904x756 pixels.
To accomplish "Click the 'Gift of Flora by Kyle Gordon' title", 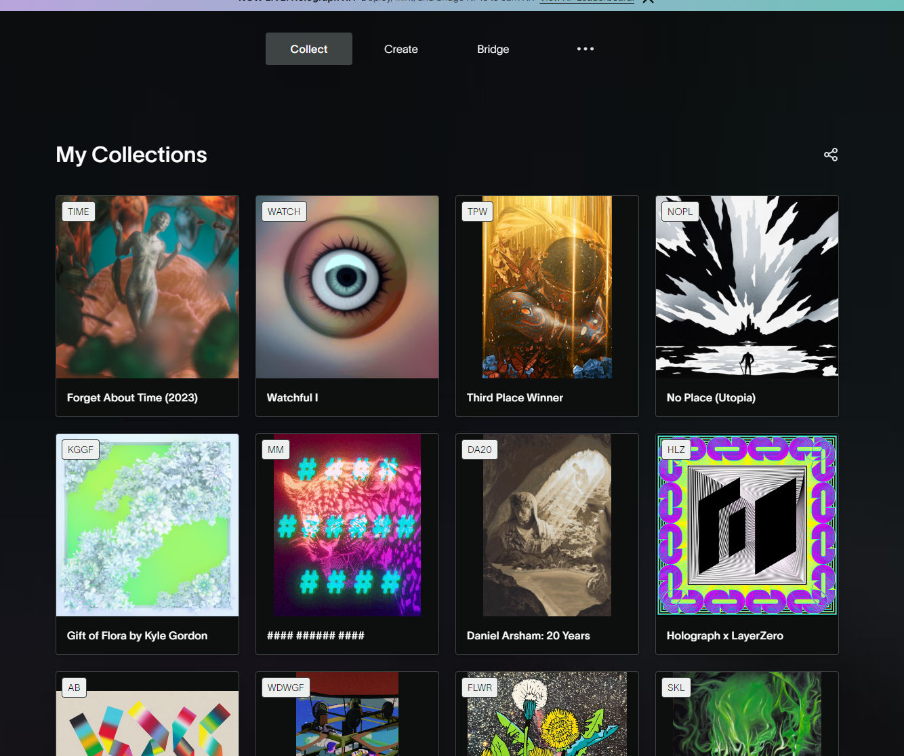I will [137, 636].
